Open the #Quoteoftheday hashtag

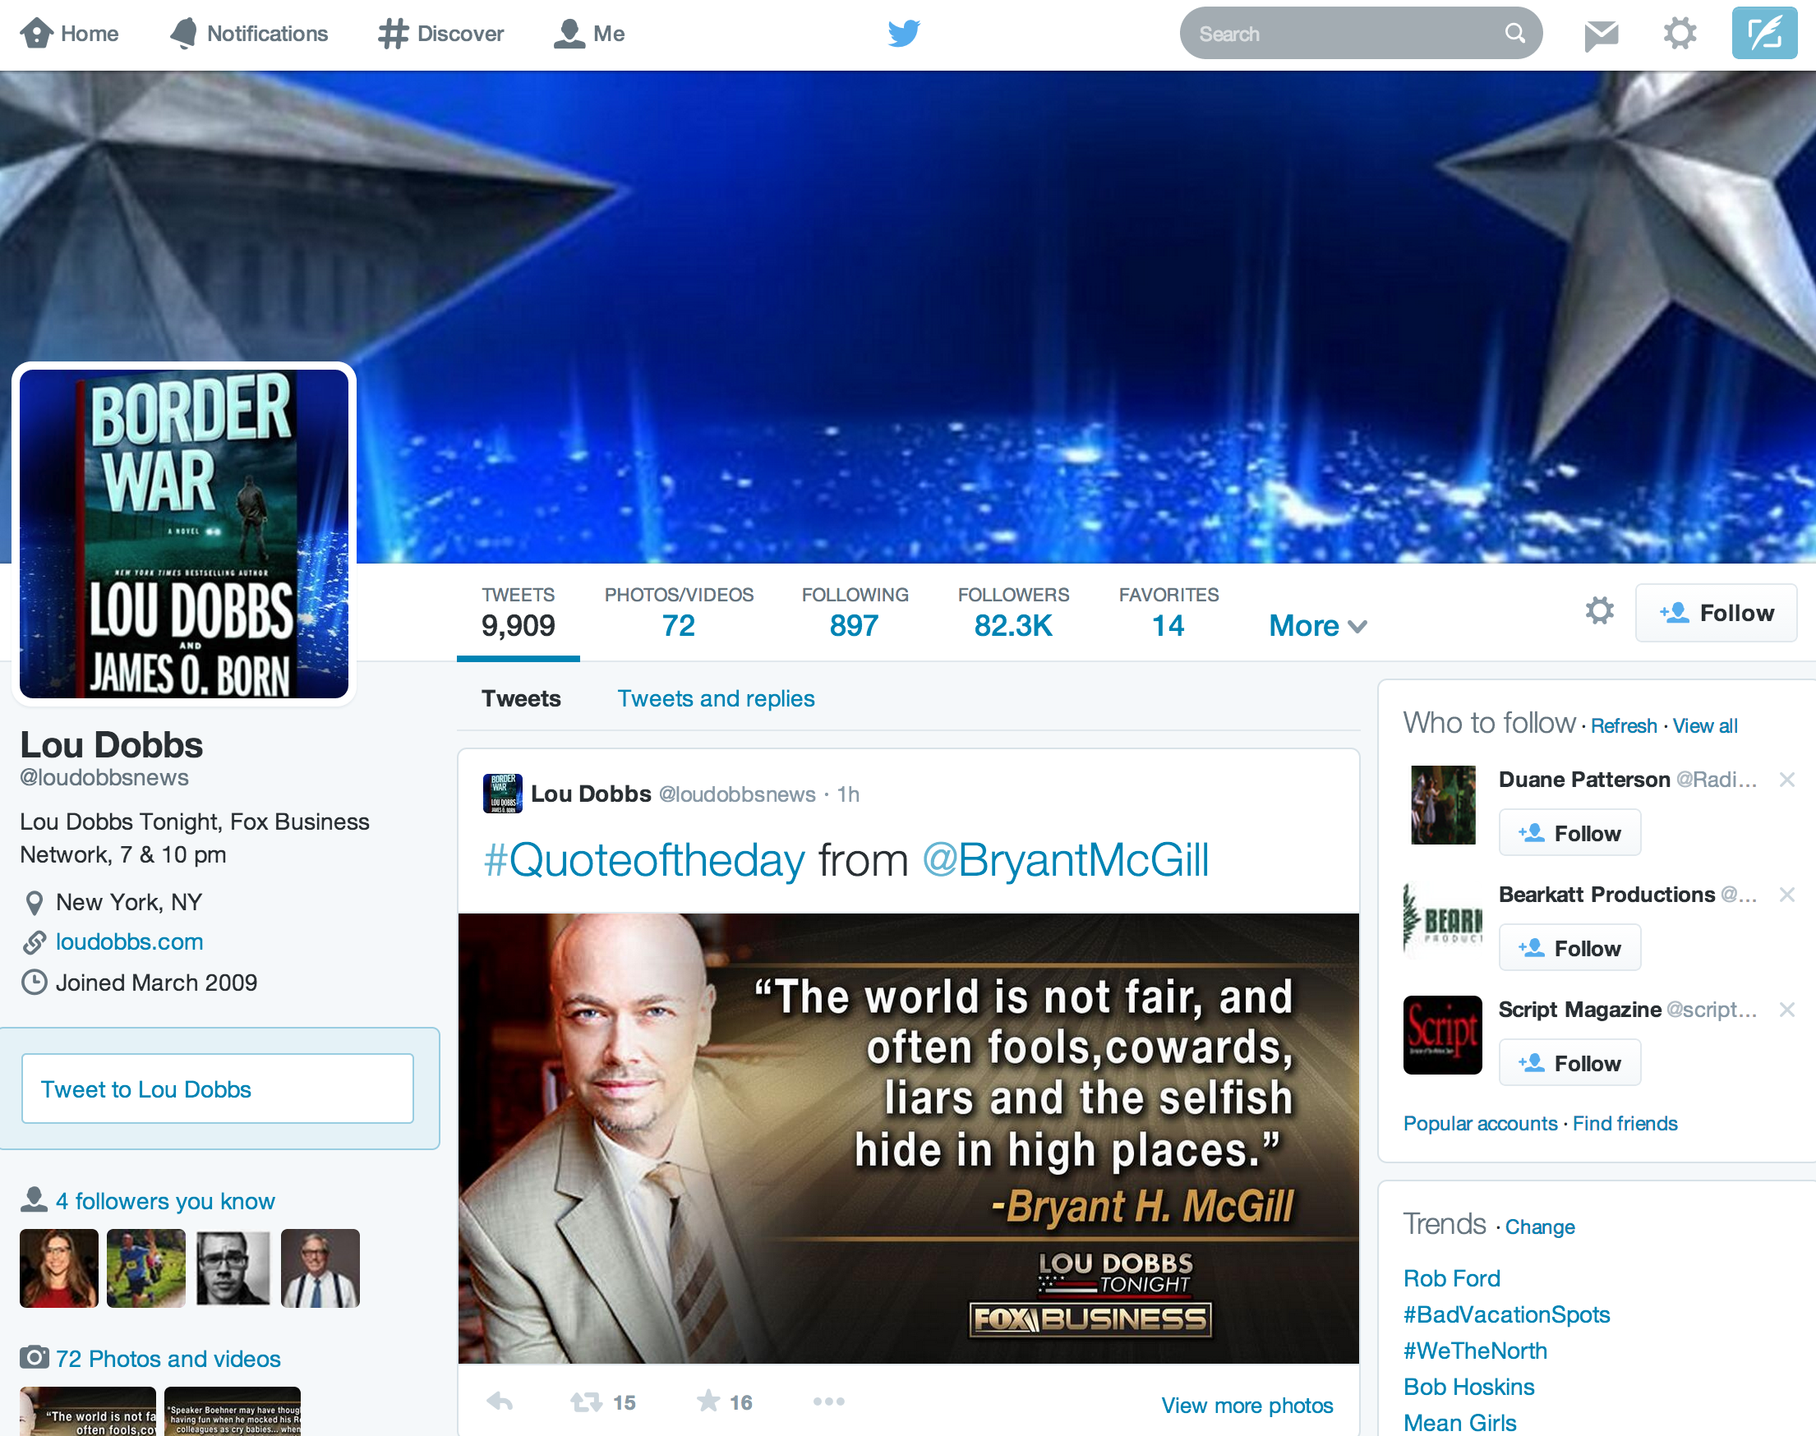(644, 860)
